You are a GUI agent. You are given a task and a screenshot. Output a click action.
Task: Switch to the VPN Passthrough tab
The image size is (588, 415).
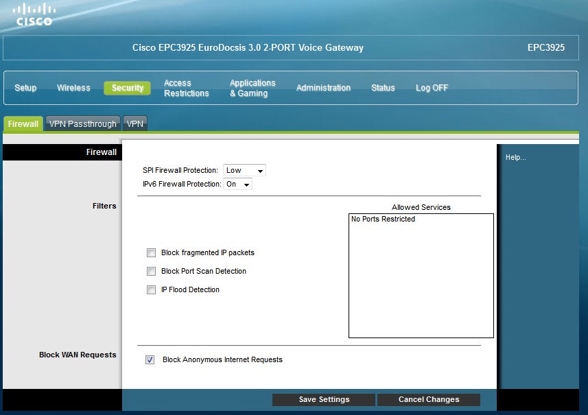click(83, 123)
